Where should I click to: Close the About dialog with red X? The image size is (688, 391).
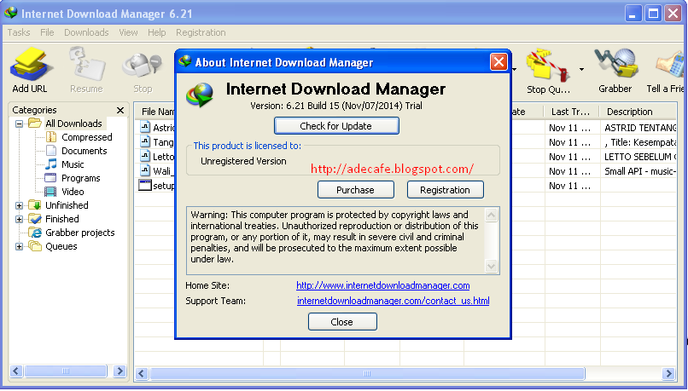(499, 62)
